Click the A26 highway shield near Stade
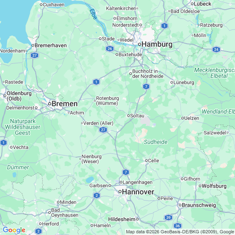Viewport: 235px width, 235px height. click(110, 49)
